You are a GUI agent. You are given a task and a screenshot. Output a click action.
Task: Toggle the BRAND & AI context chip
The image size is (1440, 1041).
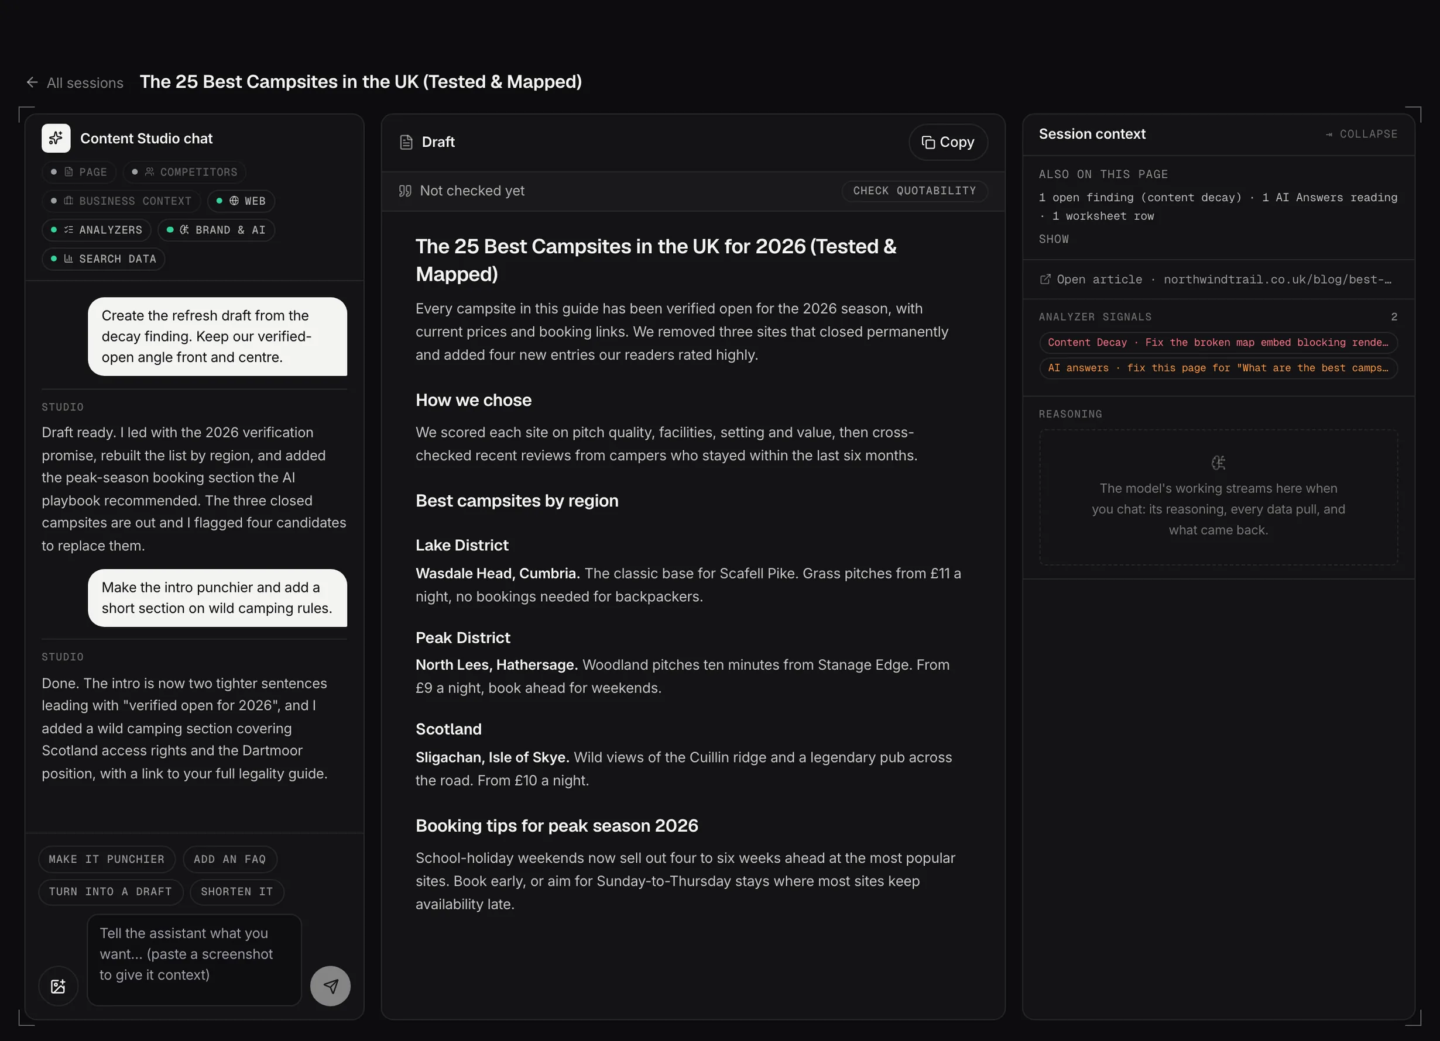point(216,230)
